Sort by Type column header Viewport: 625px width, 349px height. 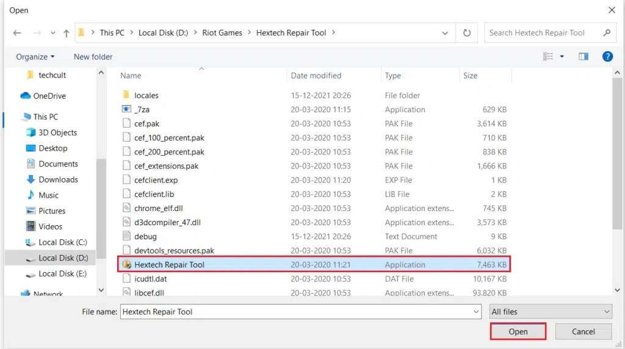tap(392, 76)
